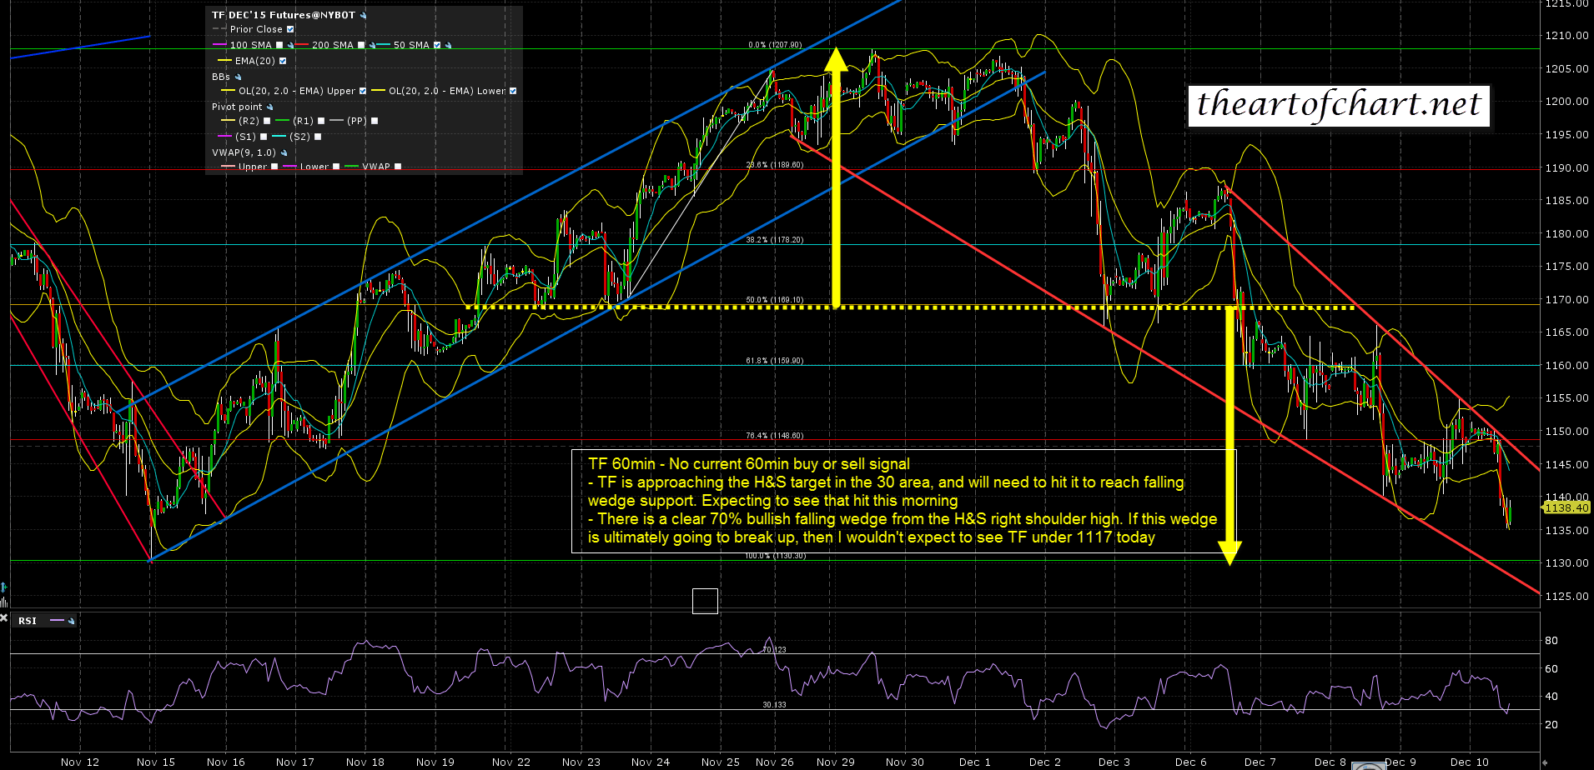Click the Dec 10 date on time axis
Image resolution: width=1594 pixels, height=770 pixels.
pyautogui.click(x=1469, y=762)
